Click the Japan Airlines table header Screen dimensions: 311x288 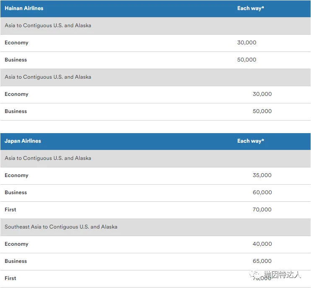(x=23, y=141)
